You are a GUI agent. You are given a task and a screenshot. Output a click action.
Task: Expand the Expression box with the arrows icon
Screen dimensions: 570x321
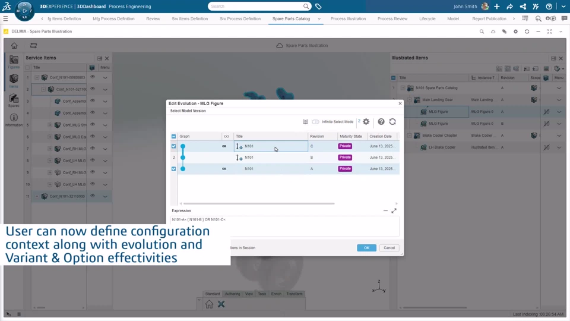(394, 210)
